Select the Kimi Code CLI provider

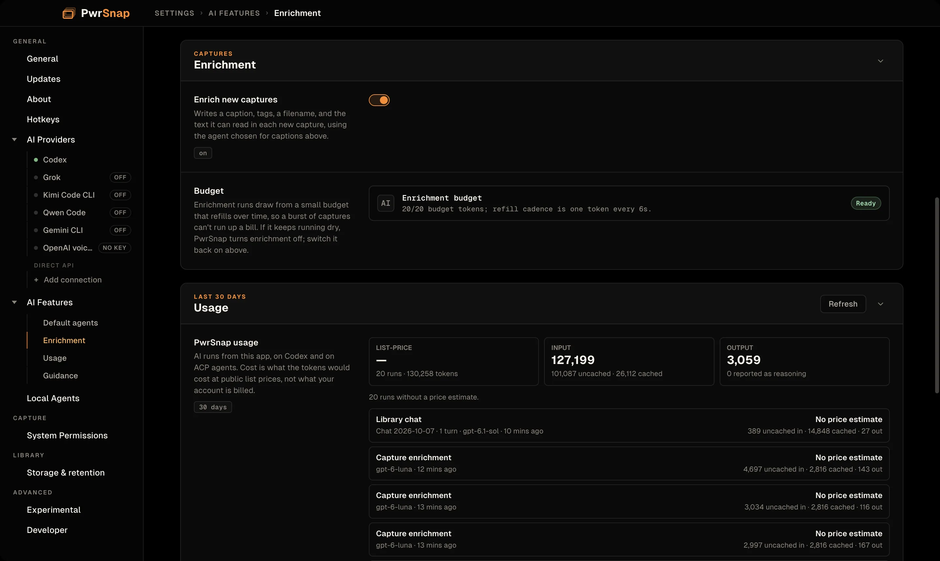pos(69,195)
